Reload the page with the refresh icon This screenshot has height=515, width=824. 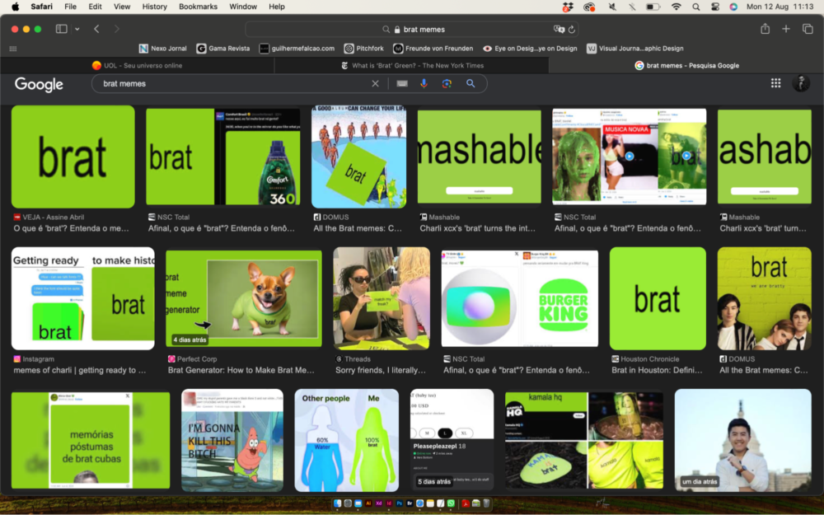click(572, 30)
